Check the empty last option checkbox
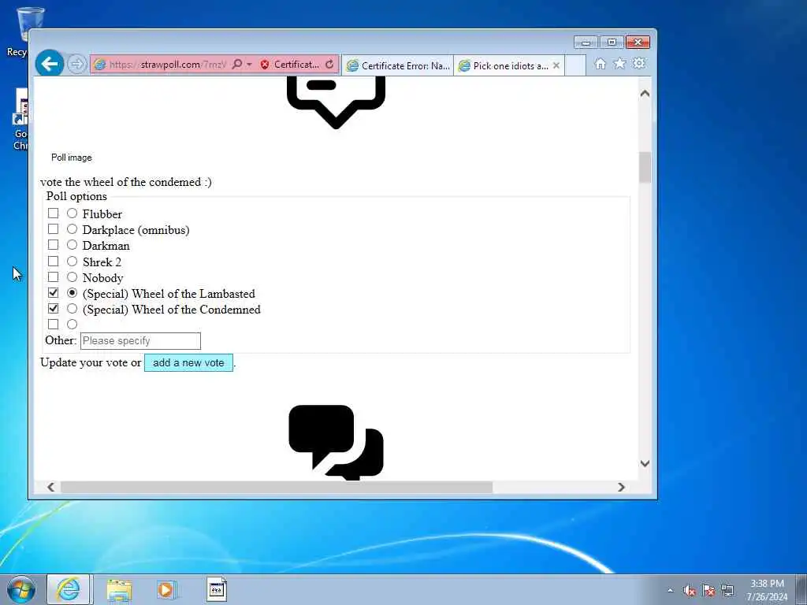 53,324
